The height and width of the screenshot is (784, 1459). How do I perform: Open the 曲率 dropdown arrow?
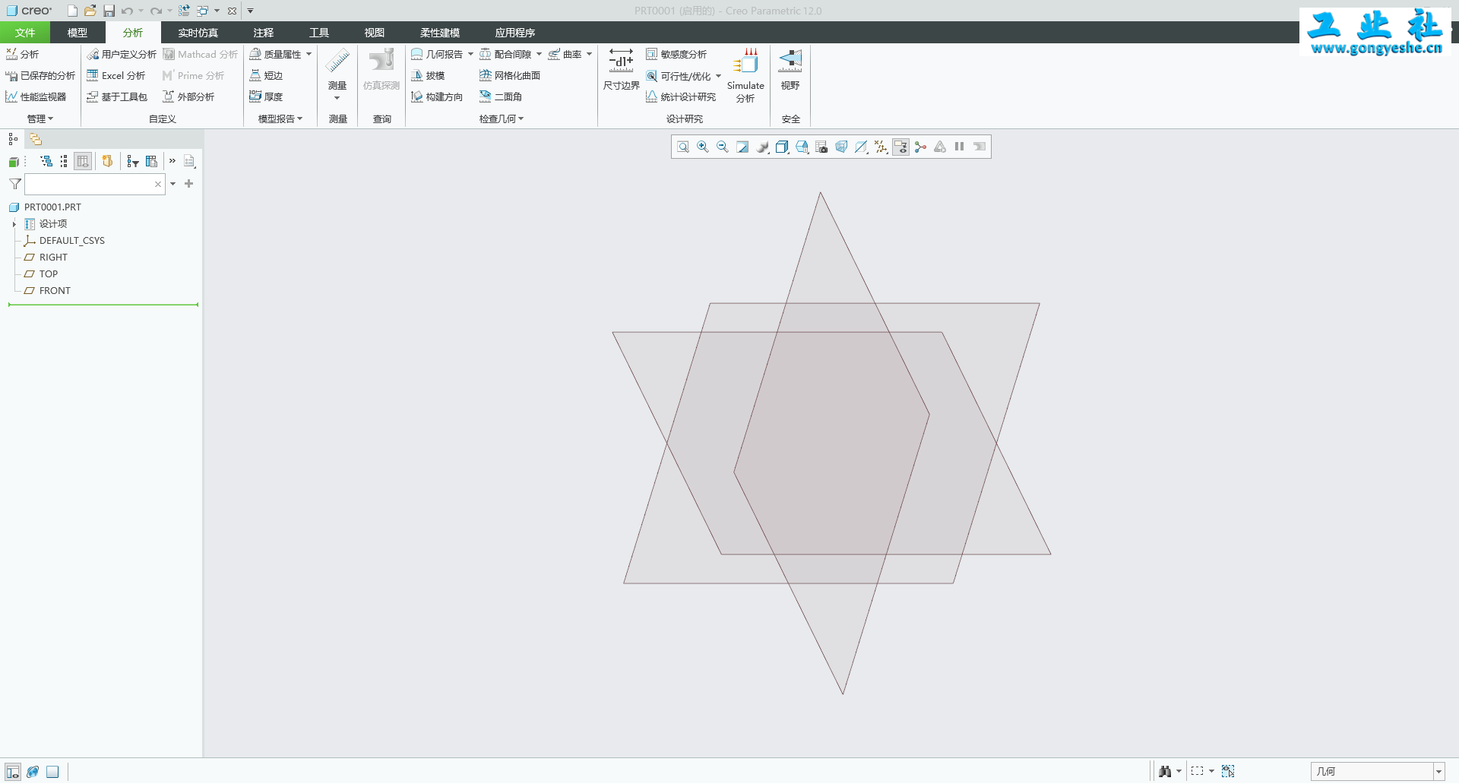(589, 55)
